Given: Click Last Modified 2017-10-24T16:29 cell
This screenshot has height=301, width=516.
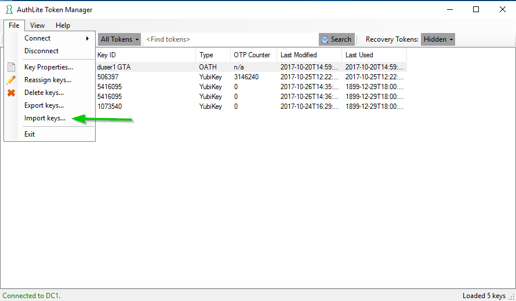Looking at the screenshot, I should 310,107.
